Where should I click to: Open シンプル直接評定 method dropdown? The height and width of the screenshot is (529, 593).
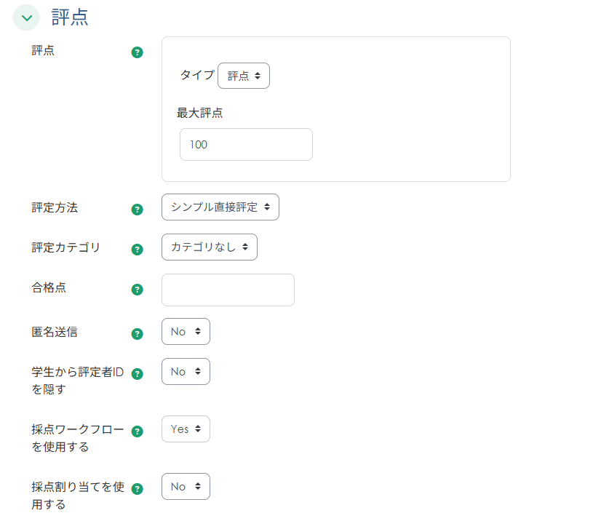tap(220, 207)
